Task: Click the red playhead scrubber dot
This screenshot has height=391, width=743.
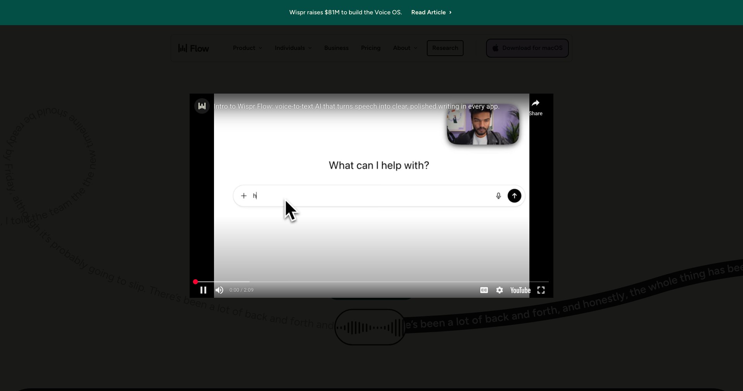Action: (x=195, y=282)
